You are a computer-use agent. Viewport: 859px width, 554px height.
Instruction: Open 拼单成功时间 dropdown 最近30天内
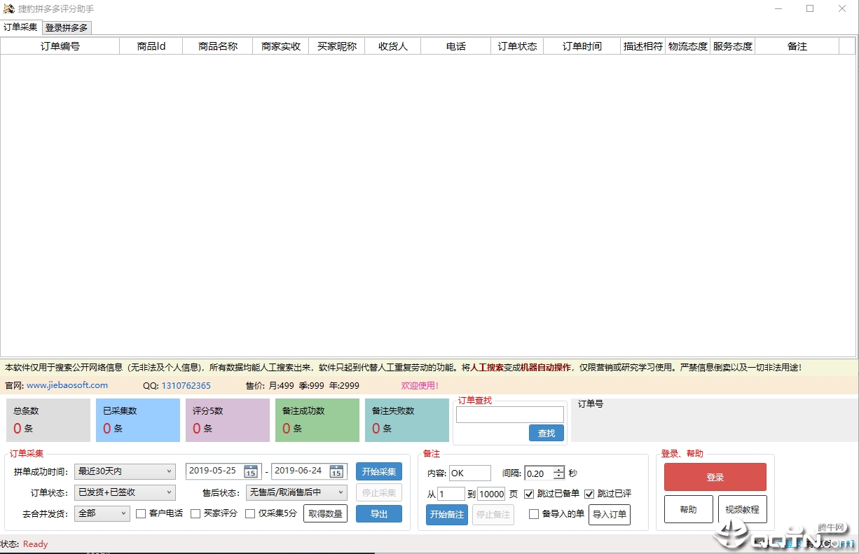125,471
